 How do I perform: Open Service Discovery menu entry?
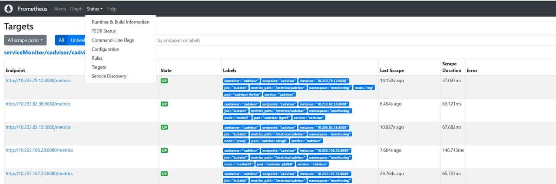(x=120, y=76)
